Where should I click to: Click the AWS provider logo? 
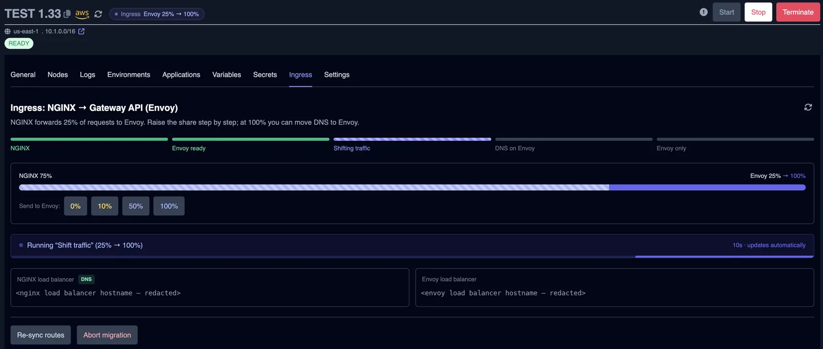click(82, 14)
